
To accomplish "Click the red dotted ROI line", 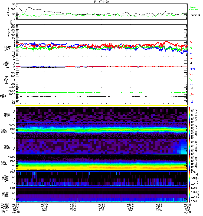I will (101, 23).
